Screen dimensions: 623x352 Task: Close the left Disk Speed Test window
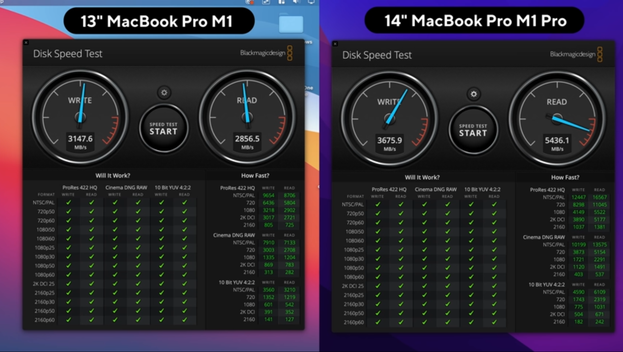26,43
